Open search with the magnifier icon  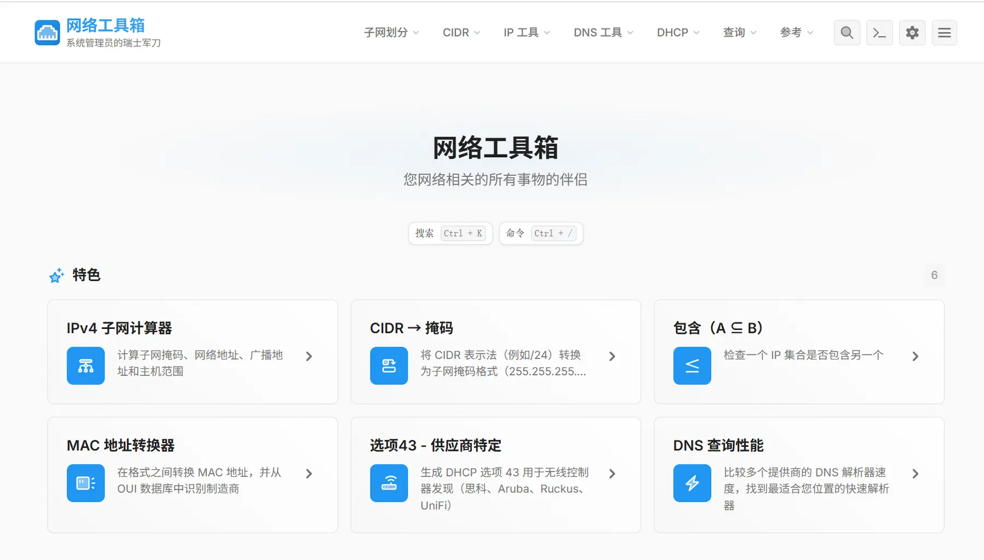pyautogui.click(x=847, y=33)
